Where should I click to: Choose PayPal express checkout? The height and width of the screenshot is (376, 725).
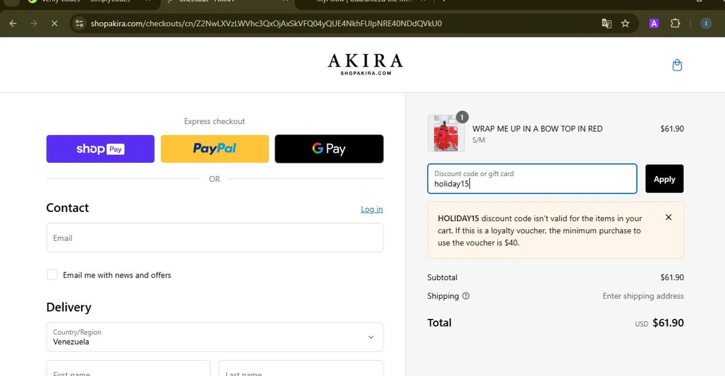point(215,149)
